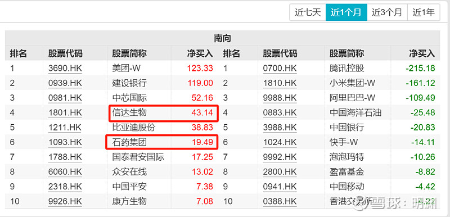Open stock code link 2800.HK
Viewport: 450px width, 217px height.
[x=280, y=171]
